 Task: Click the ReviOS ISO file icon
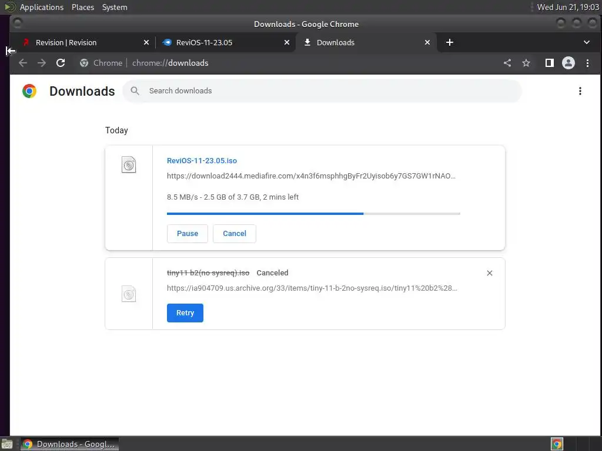pyautogui.click(x=129, y=164)
